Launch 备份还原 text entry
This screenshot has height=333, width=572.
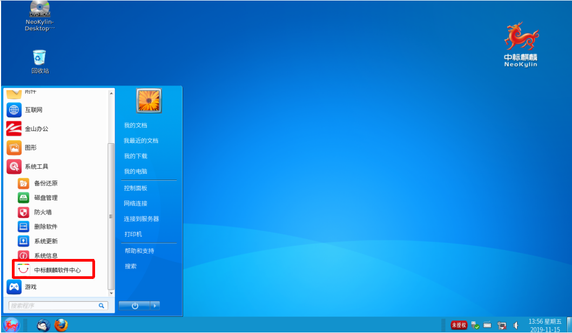tap(46, 183)
